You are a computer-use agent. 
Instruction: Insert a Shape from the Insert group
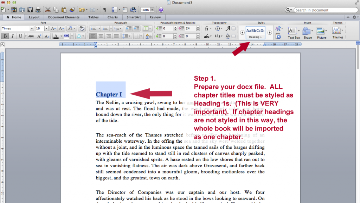click(x=307, y=31)
